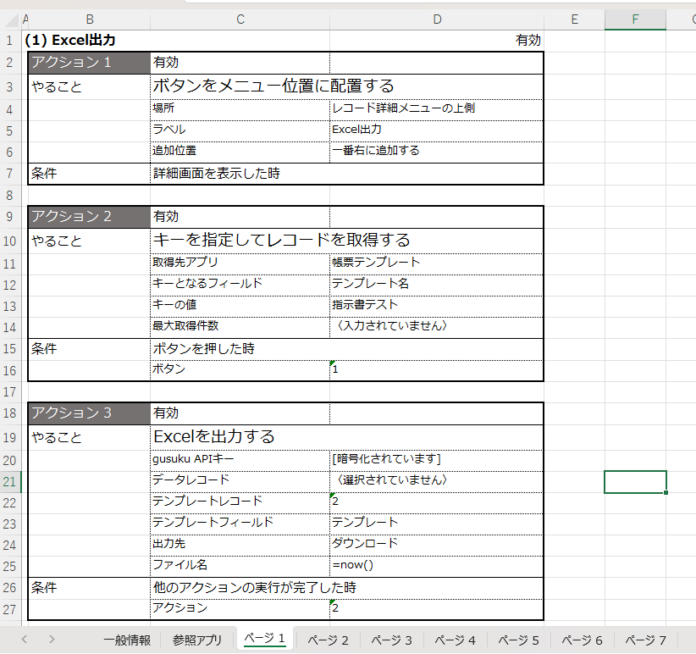Open the ページ 5 sheet tab
Screen dimensions: 696x654
518,640
